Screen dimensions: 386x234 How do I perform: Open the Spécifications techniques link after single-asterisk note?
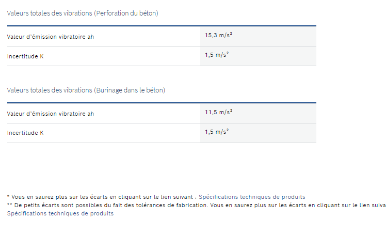pos(252,197)
